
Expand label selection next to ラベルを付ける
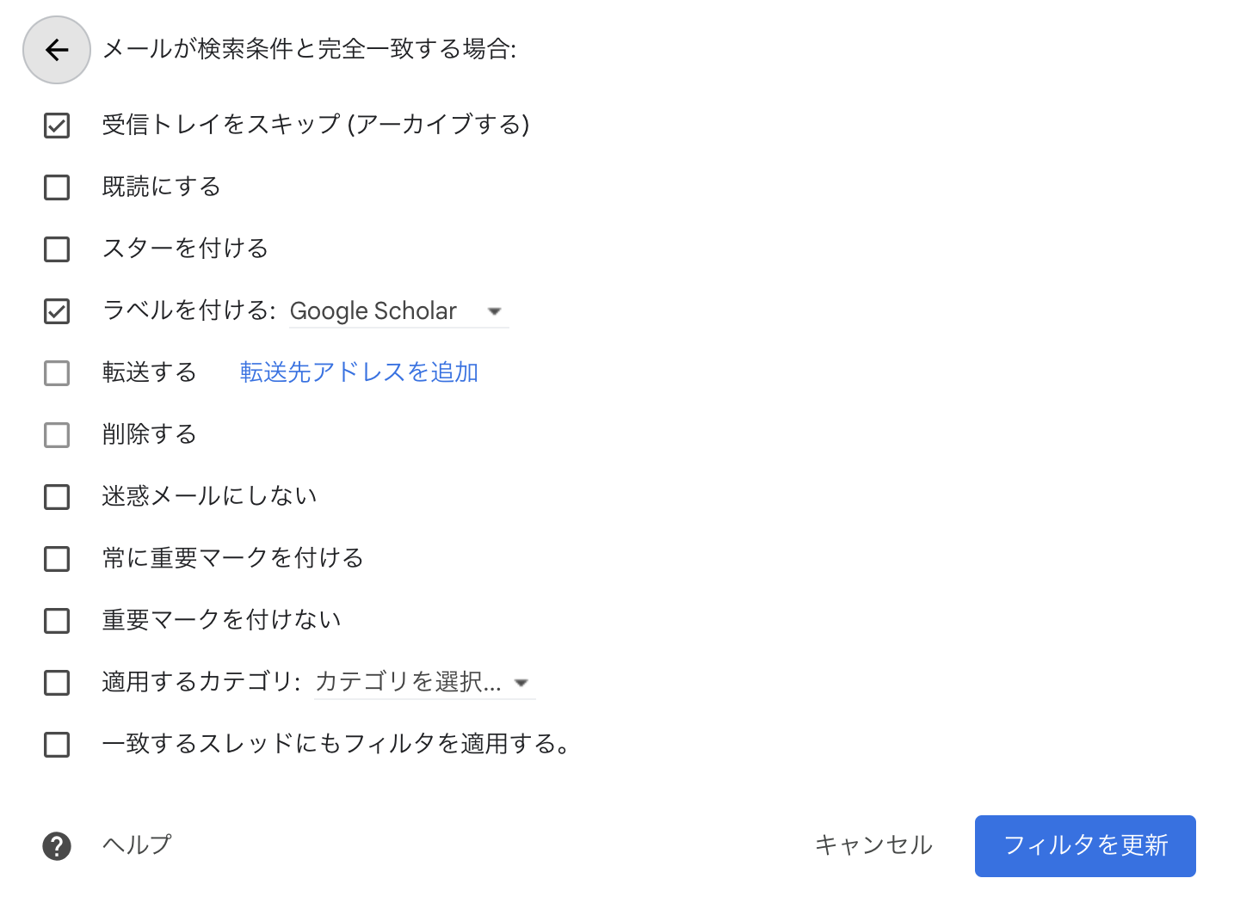[x=495, y=311]
